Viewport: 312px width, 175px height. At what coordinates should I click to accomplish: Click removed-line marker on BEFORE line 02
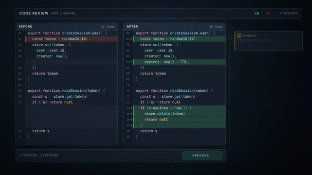point(23,39)
